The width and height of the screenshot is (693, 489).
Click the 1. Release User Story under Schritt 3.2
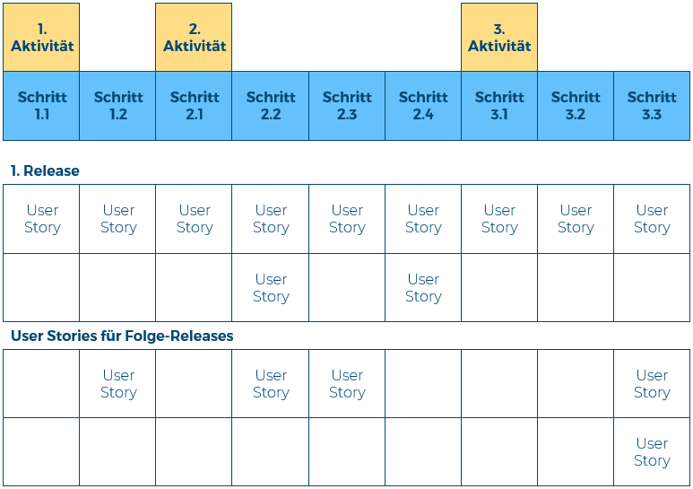(576, 219)
